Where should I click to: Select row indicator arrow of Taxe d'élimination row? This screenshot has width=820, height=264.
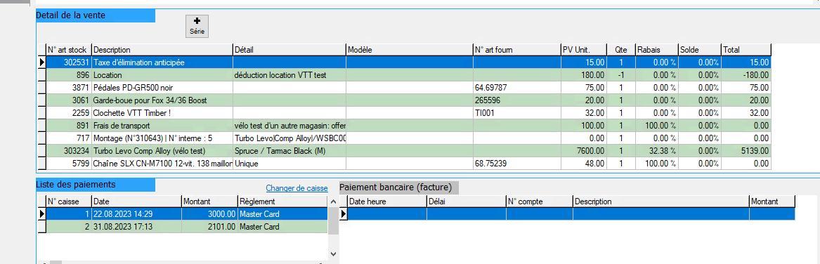tap(42, 62)
